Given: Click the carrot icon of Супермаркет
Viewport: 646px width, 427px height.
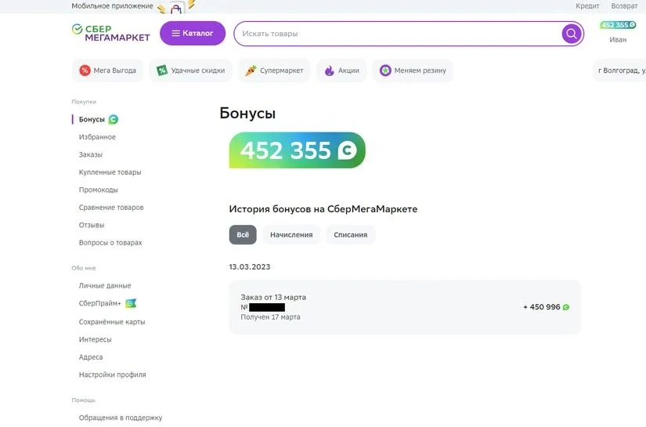Looking at the screenshot, I should click(251, 71).
